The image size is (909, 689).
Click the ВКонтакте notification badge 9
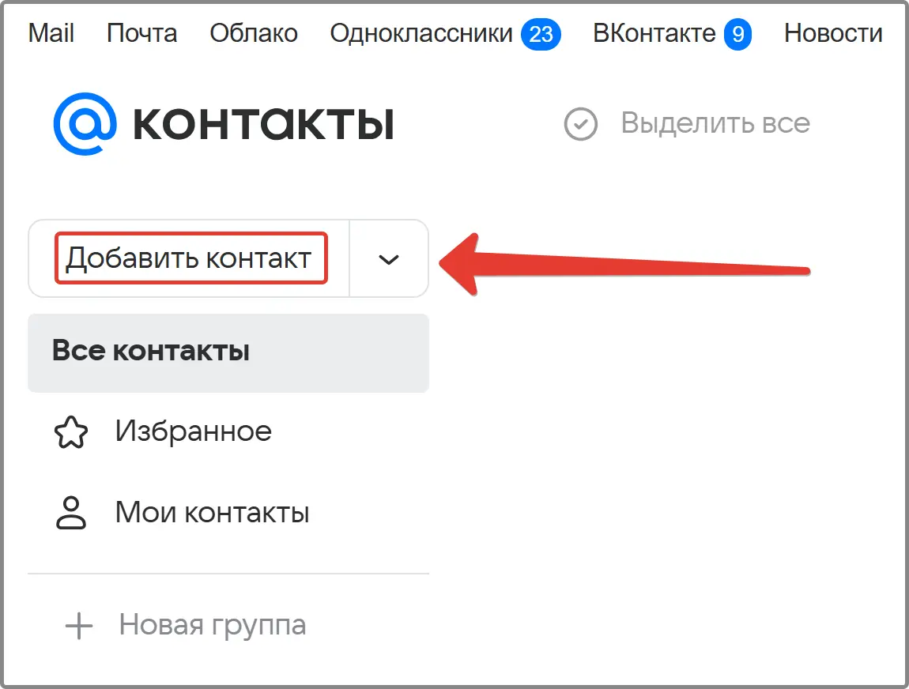[x=737, y=34]
